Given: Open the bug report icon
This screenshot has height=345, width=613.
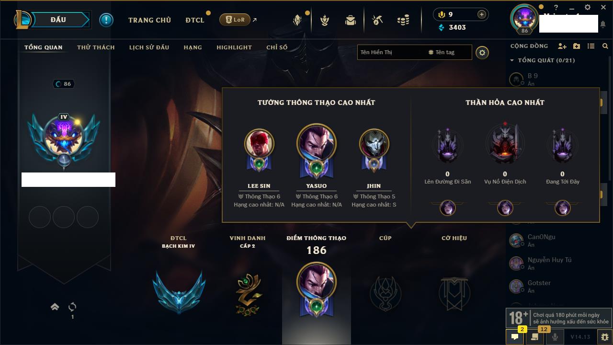Looking at the screenshot, I should tap(605, 337).
